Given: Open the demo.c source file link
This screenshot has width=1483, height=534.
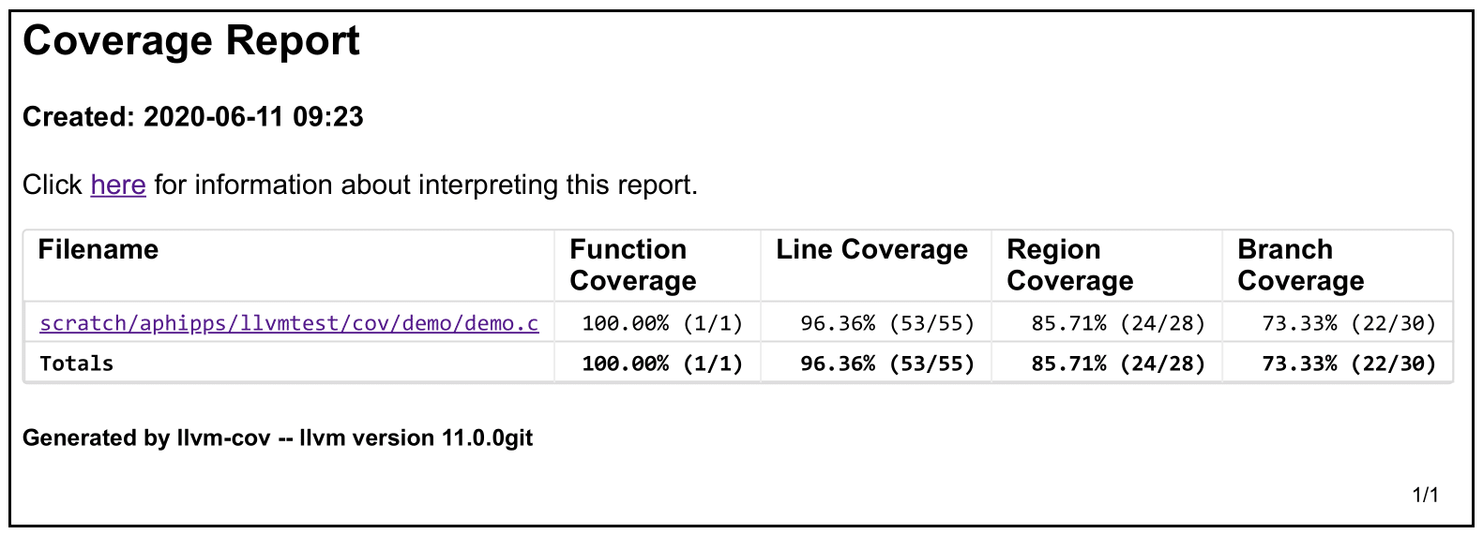Looking at the screenshot, I should click(x=289, y=323).
